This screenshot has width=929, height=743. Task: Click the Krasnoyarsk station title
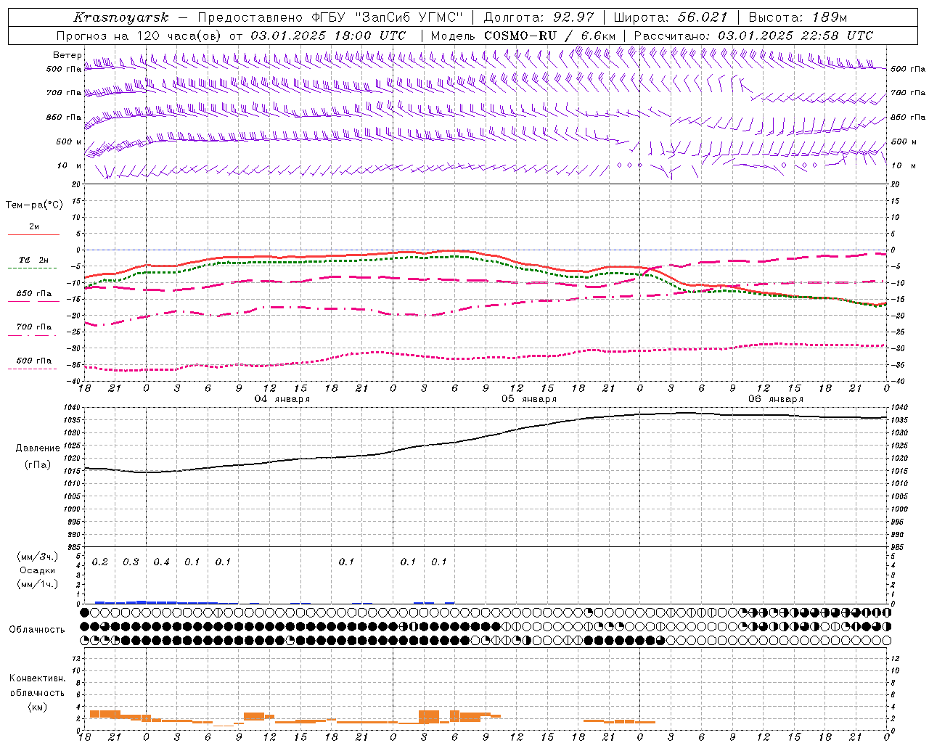tap(120, 17)
